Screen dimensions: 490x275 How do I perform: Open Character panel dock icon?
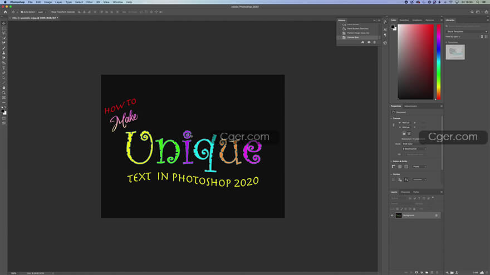click(385, 29)
